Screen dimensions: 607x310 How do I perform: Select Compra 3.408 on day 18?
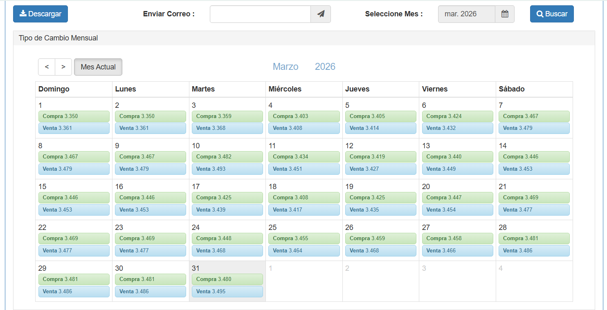[x=304, y=198]
